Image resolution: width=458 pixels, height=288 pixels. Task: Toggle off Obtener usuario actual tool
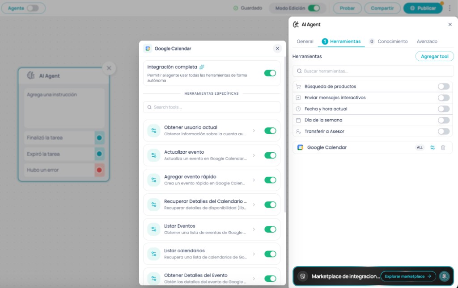270,130
